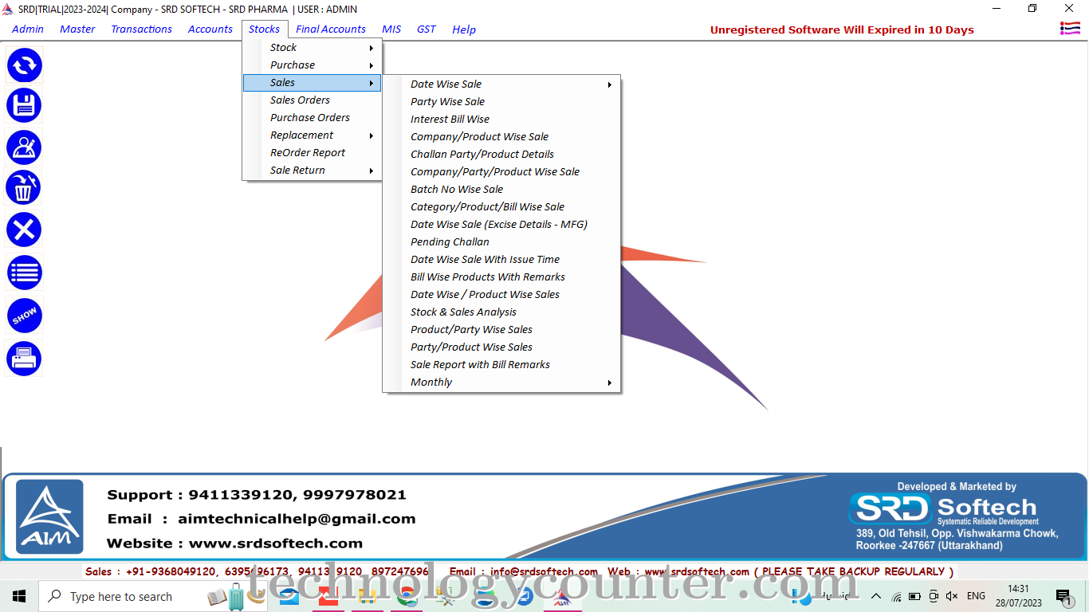The height and width of the screenshot is (612, 1089).
Task: Open the Windows Start button
Action: (19, 596)
